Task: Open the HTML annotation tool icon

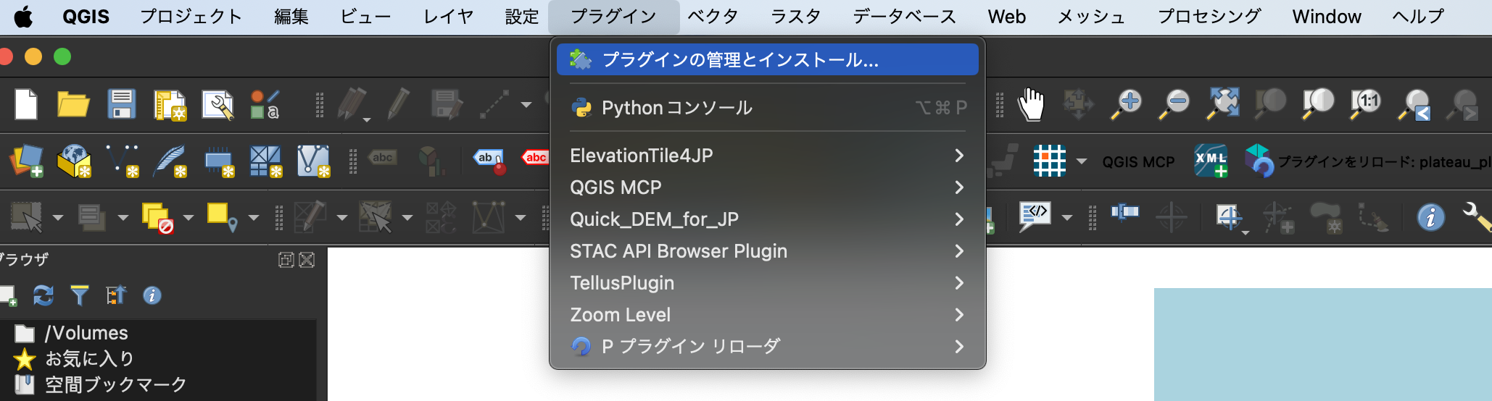Action: [x=1035, y=217]
